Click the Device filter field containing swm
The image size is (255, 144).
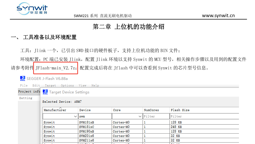(x=95, y=116)
